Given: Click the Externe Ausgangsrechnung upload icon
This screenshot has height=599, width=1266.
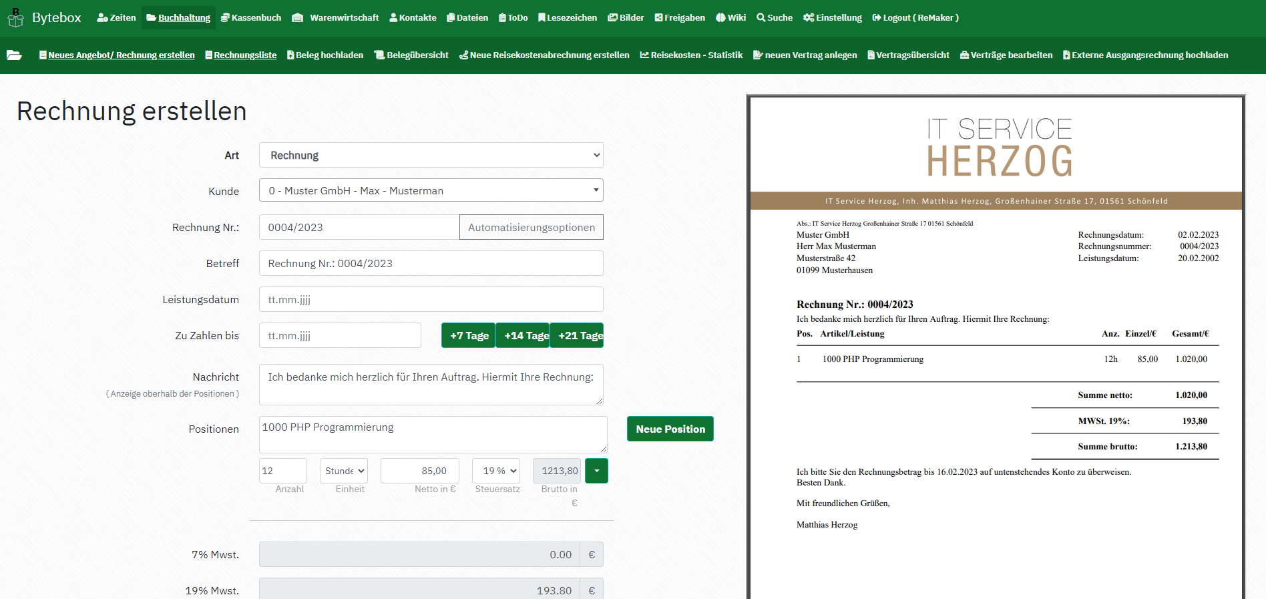Looking at the screenshot, I should (1066, 55).
